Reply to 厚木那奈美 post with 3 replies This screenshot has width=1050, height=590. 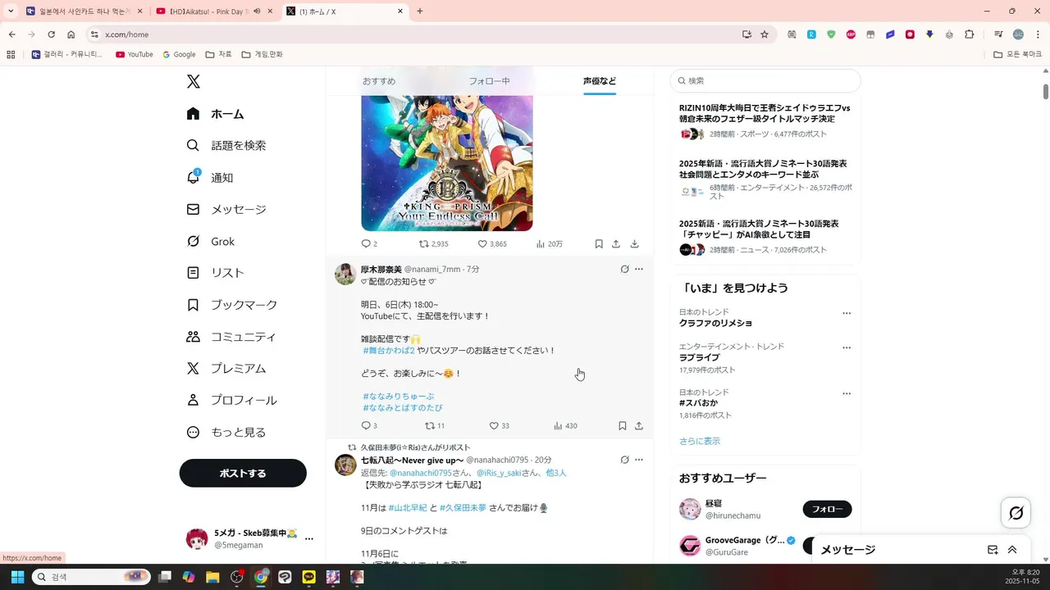pyautogui.click(x=369, y=426)
